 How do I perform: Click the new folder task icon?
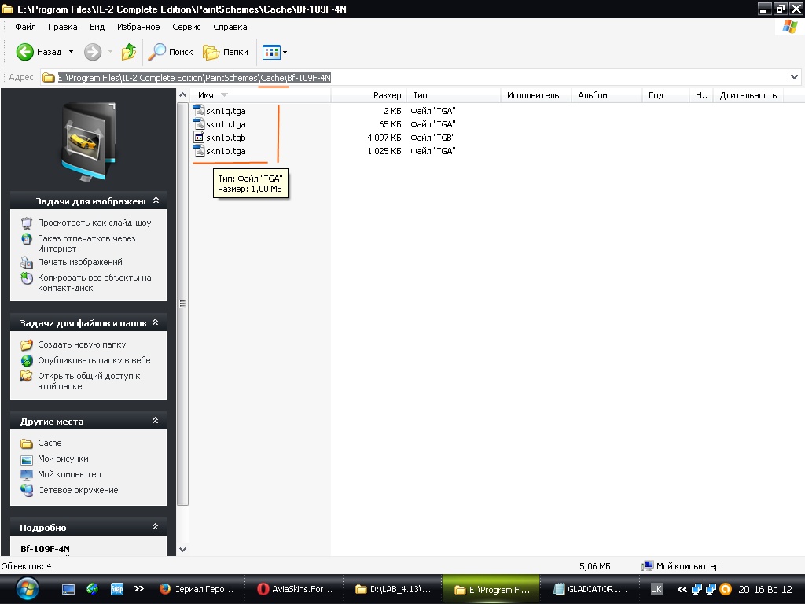pyautogui.click(x=26, y=344)
